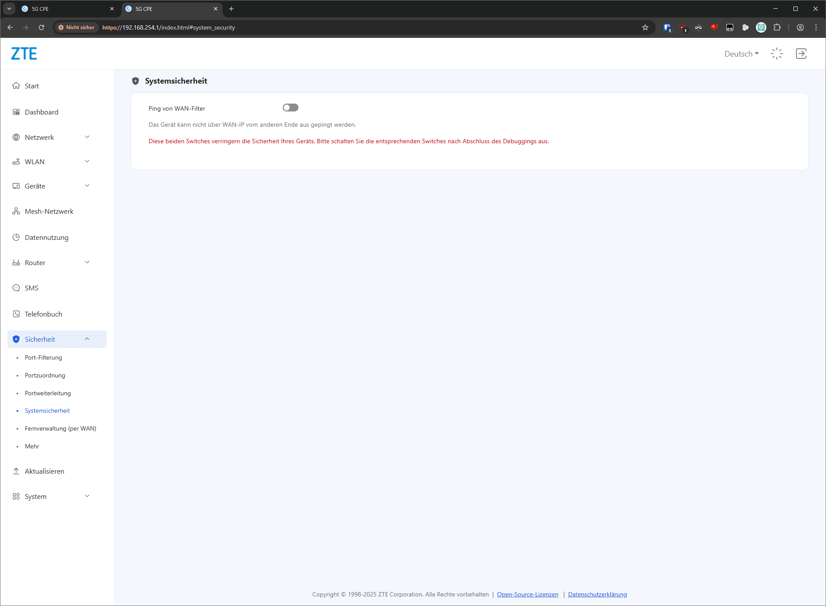826x606 pixels.
Task: Click the theme sun icon
Action: coord(777,54)
